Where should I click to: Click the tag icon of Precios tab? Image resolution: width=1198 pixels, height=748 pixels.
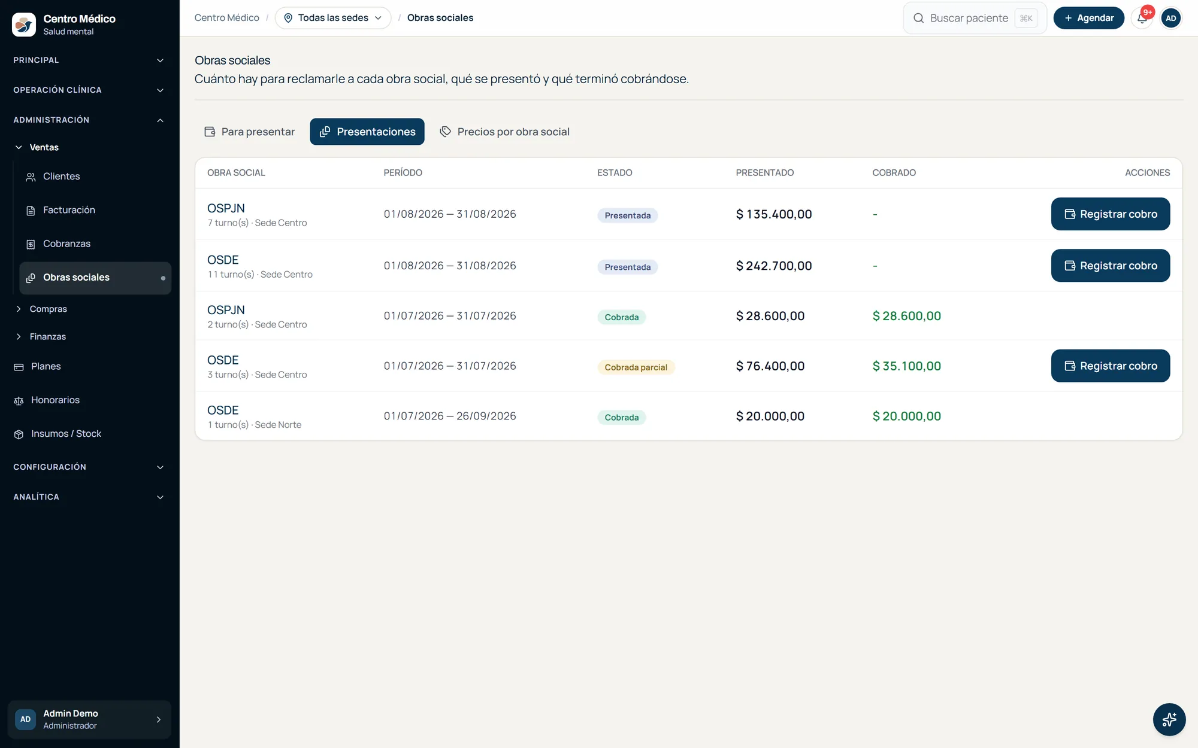(x=445, y=132)
